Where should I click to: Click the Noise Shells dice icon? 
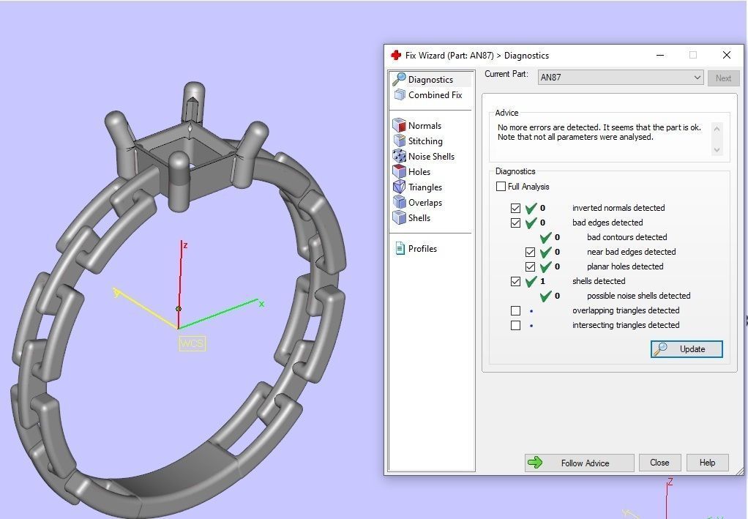(399, 156)
